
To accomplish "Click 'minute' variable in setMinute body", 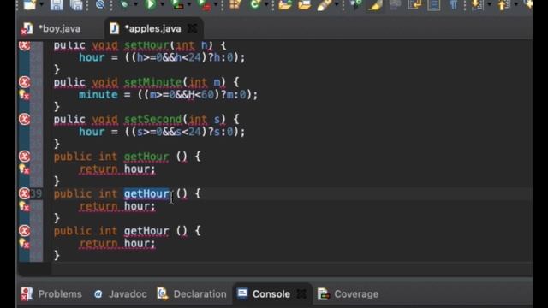I will 98,95.
